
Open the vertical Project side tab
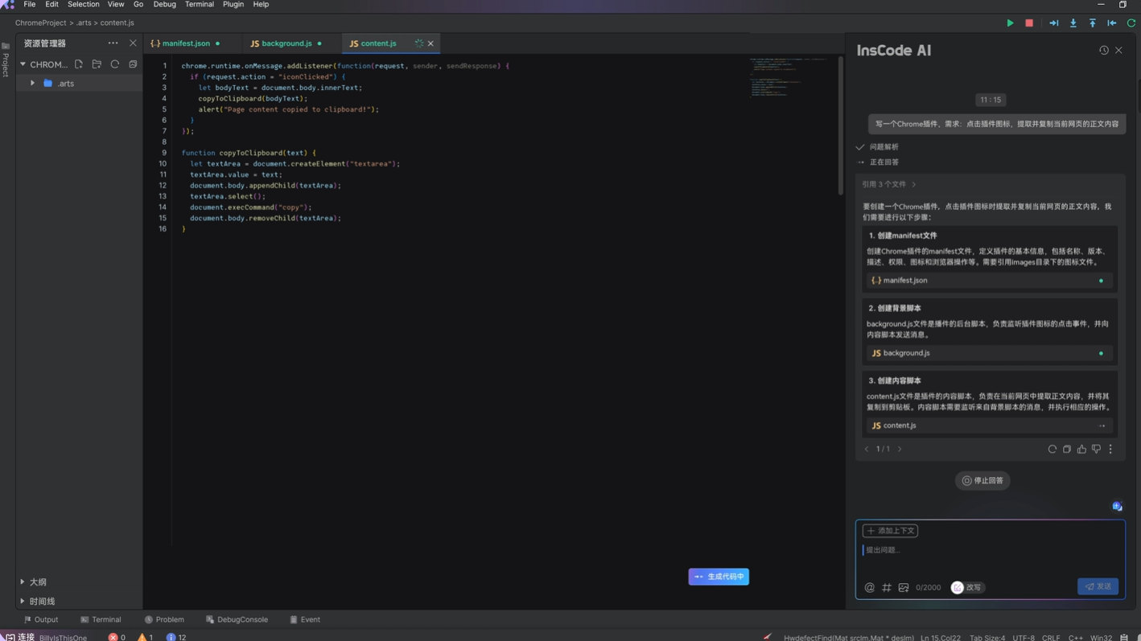point(6,60)
